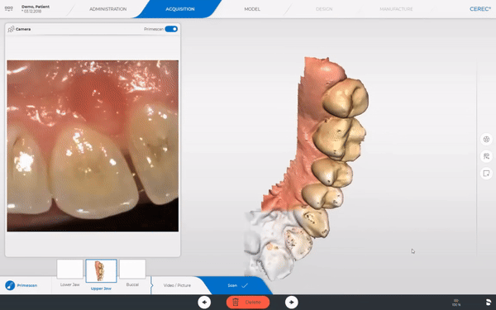This screenshot has height=310, width=496.
Task: Go to the previous step arrow
Action: 204,302
